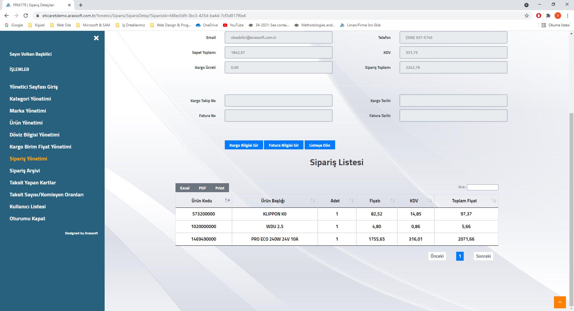Open the Methodologies and bookmark
Screen dimensions: 574x311
[315, 25]
